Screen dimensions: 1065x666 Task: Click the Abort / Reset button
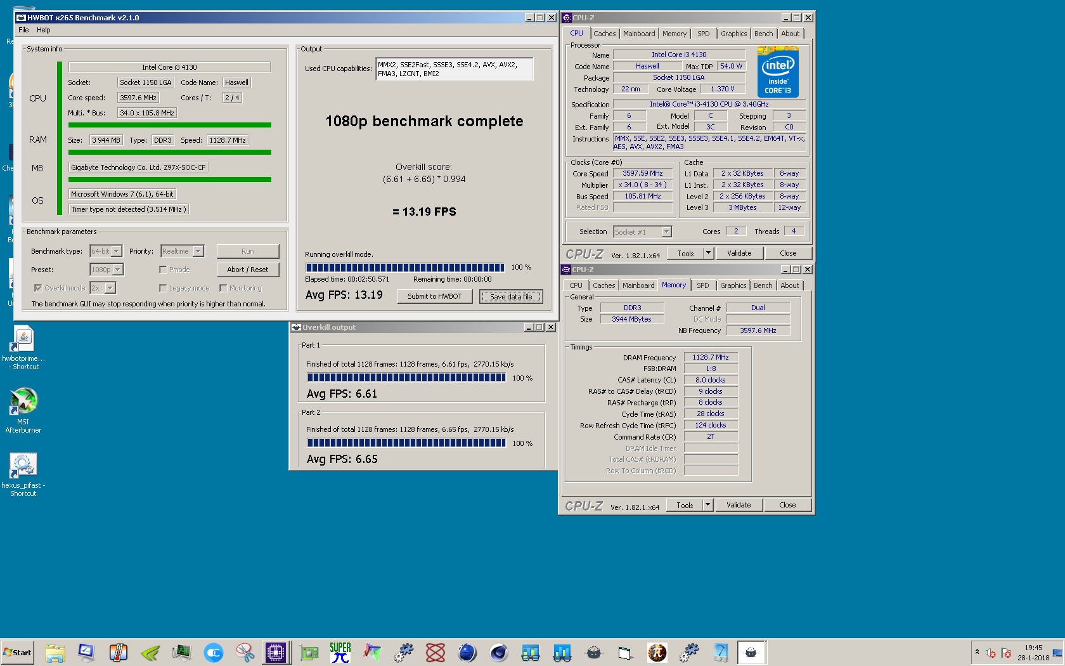[248, 270]
